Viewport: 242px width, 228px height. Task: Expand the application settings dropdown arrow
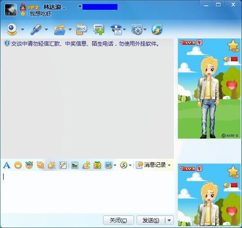(x=145, y=29)
